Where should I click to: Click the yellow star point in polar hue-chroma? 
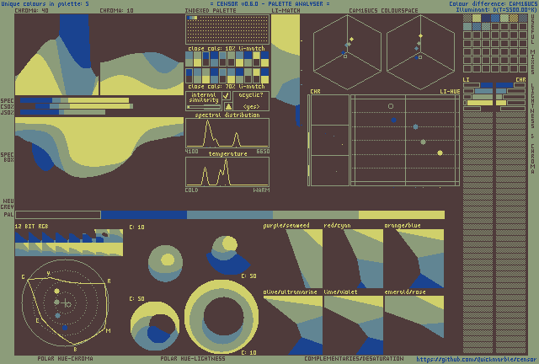pos(56,291)
